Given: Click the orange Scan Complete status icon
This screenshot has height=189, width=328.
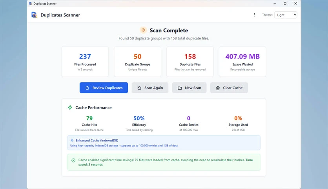Looking at the screenshot, I should pyautogui.click(x=143, y=30).
